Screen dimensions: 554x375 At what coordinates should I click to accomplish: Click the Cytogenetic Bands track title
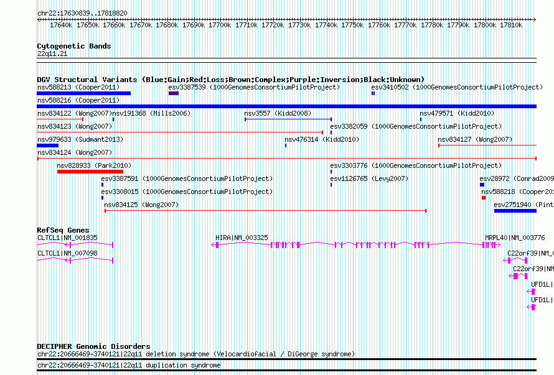[x=74, y=46]
